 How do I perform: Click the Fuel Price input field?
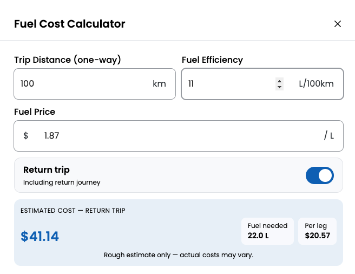tap(179, 136)
